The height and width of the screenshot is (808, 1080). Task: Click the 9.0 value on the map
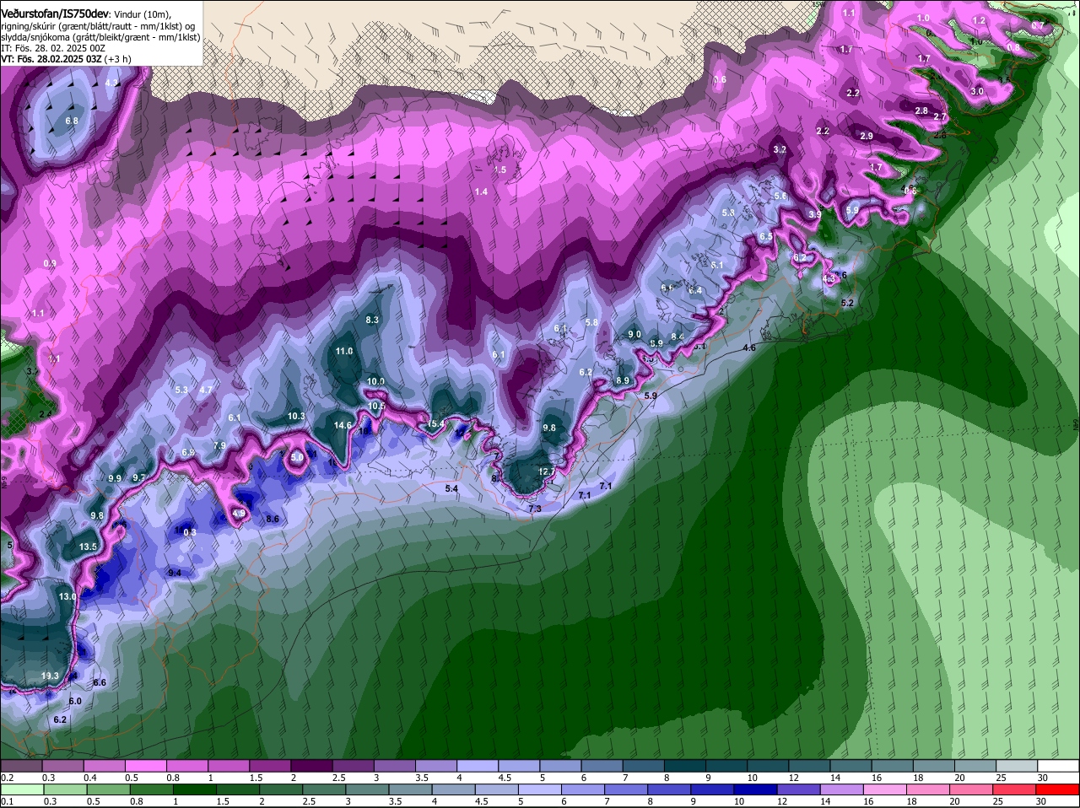tap(634, 334)
